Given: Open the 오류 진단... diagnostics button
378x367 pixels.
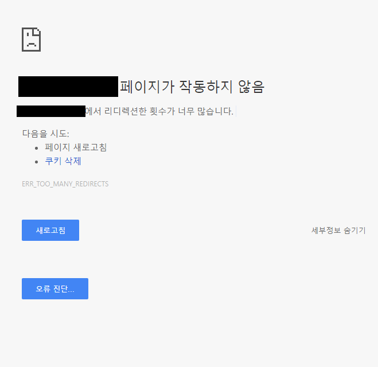Looking at the screenshot, I should [x=55, y=289].
